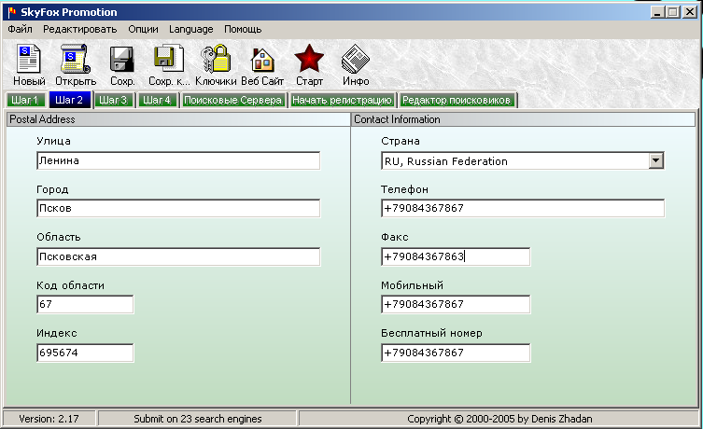Click the red star Старт icon
Image resolution: width=703 pixels, height=429 pixels.
pos(309,58)
